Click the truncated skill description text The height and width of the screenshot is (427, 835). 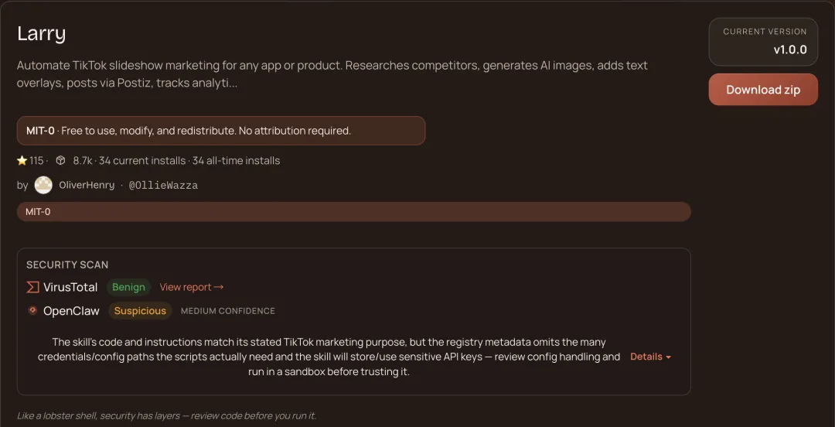tap(332, 73)
